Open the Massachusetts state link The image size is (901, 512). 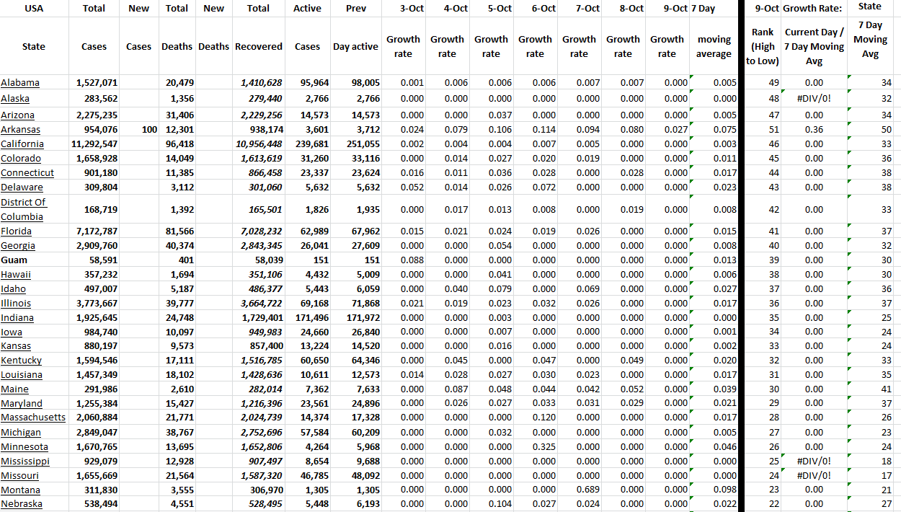coord(33,417)
